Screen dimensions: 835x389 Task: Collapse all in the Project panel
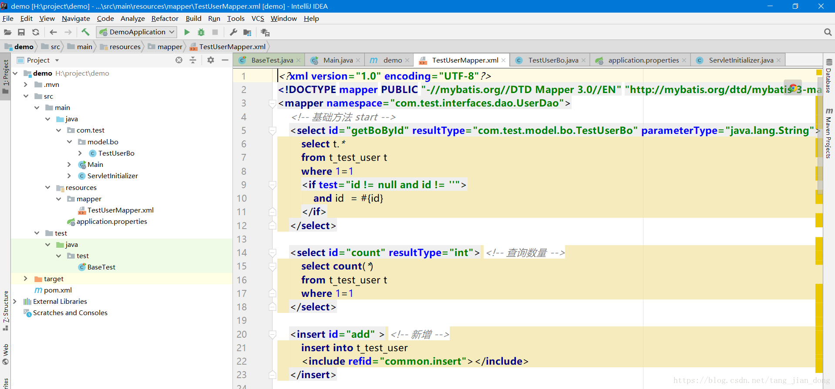[x=193, y=60]
